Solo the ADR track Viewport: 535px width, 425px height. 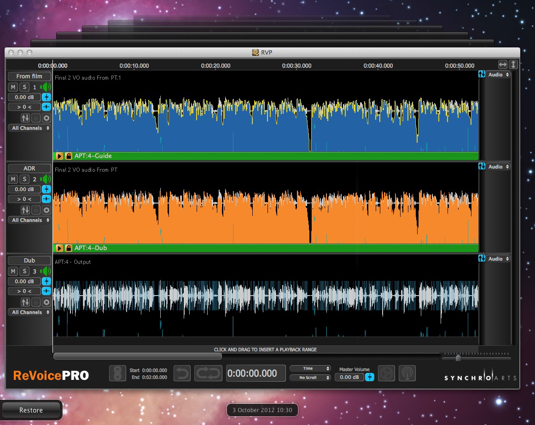coord(24,179)
